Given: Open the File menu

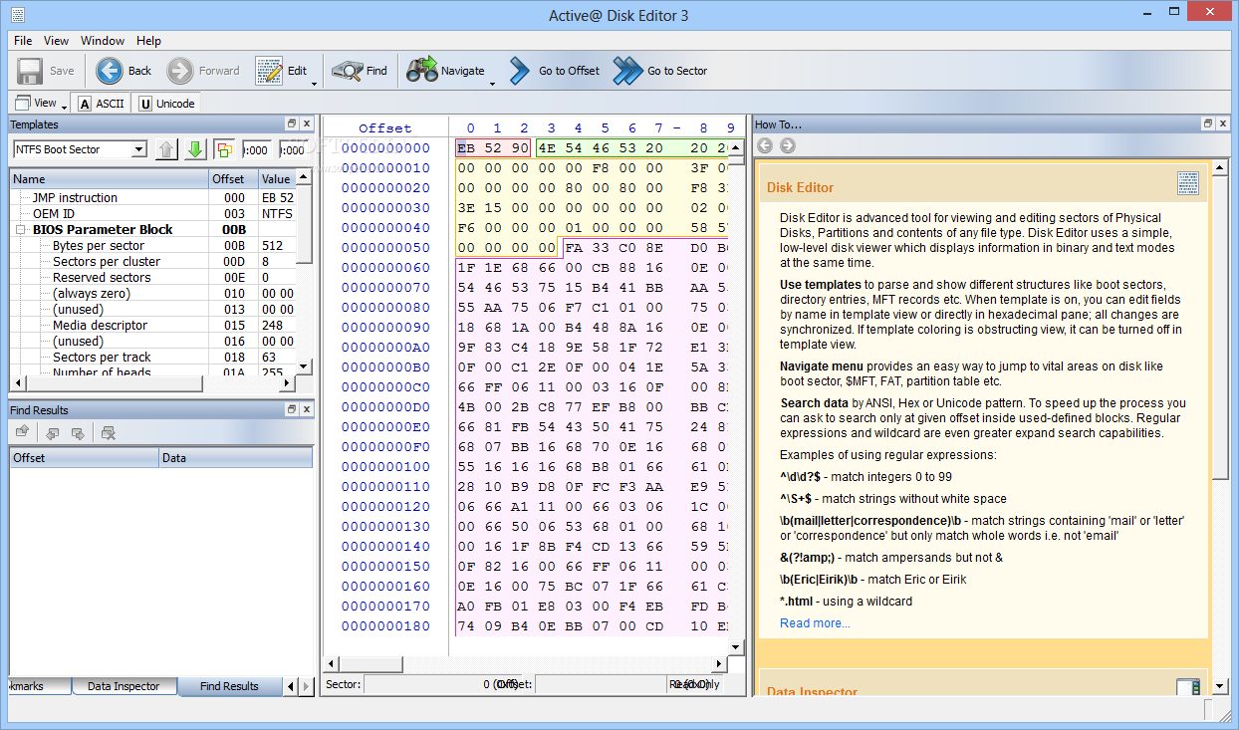Looking at the screenshot, I should tap(23, 41).
